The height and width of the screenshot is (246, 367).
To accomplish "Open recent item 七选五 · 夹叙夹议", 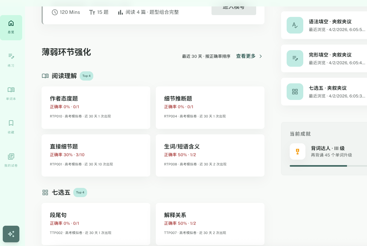I will pos(324,92).
